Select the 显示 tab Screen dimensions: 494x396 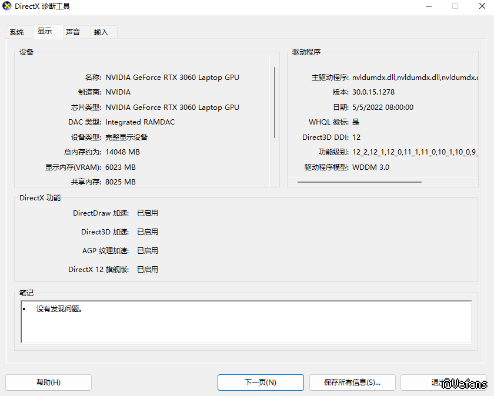[x=47, y=31]
